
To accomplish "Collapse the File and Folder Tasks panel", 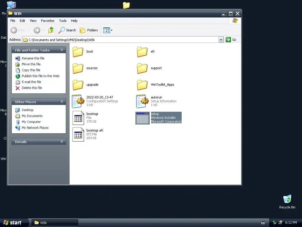I will click(62, 50).
